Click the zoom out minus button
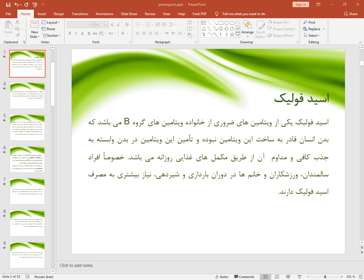 click(x=308, y=277)
